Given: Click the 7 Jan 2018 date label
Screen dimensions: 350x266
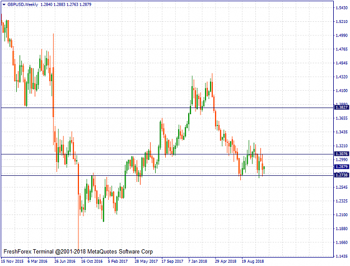Looking at the screenshot, I should tap(198, 261).
